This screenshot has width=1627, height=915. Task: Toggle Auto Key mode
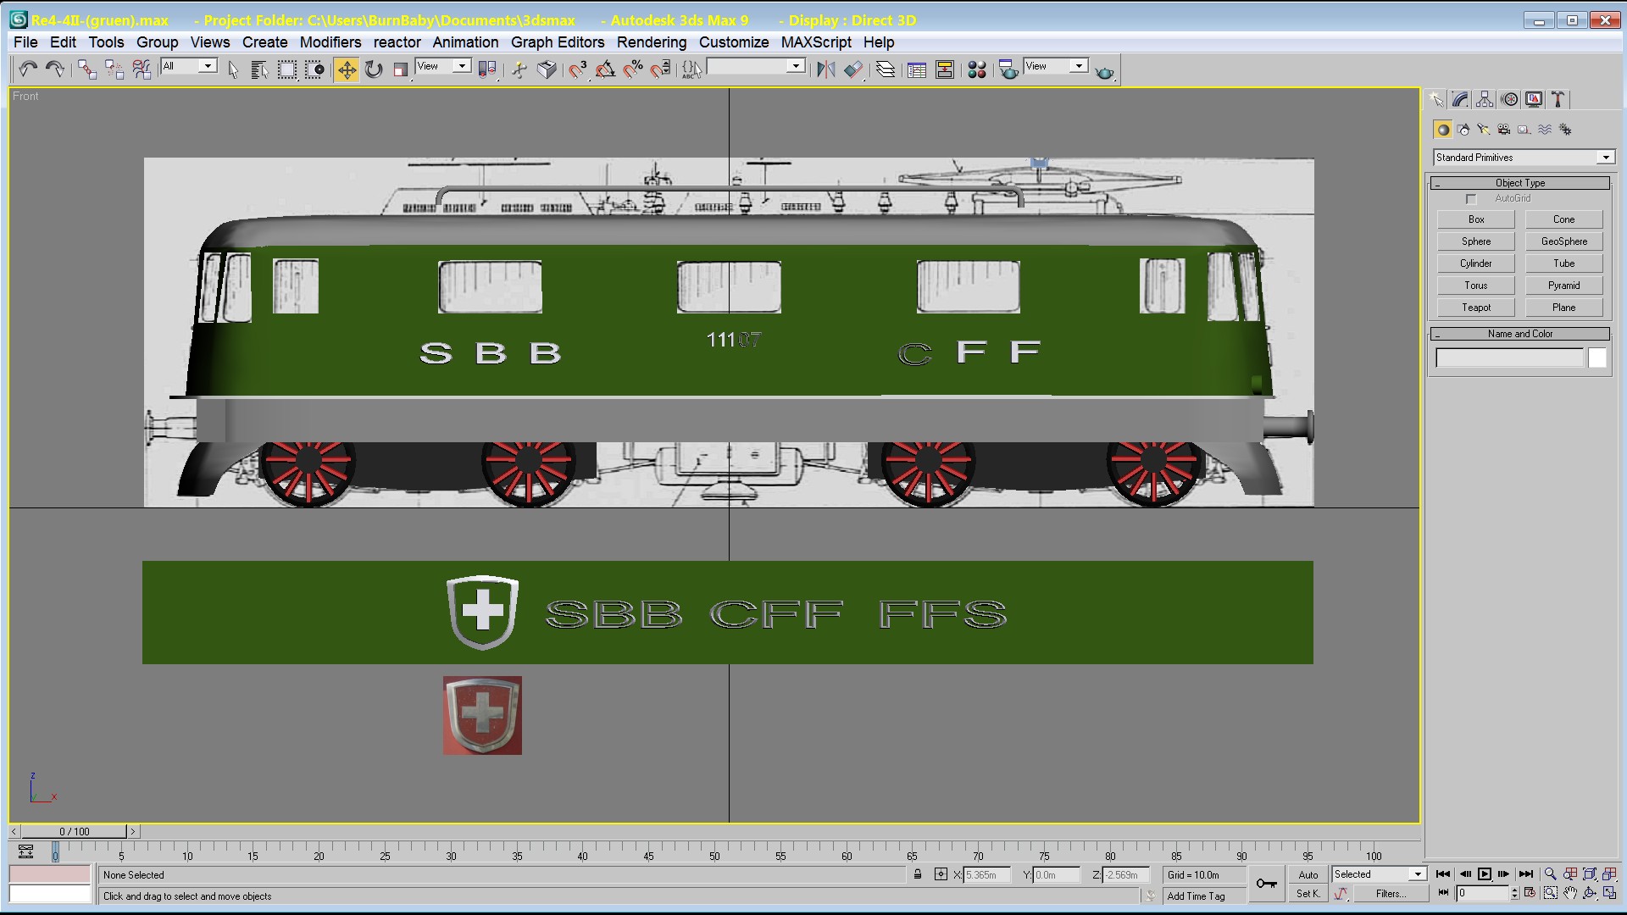tap(1308, 875)
